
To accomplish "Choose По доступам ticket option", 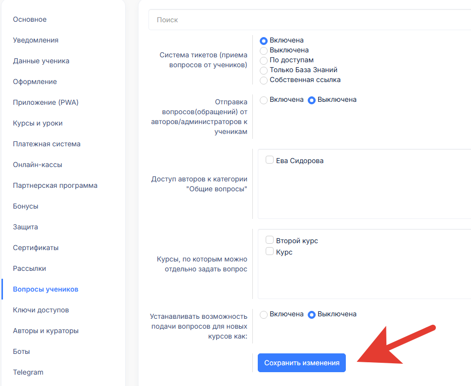I will (x=264, y=60).
